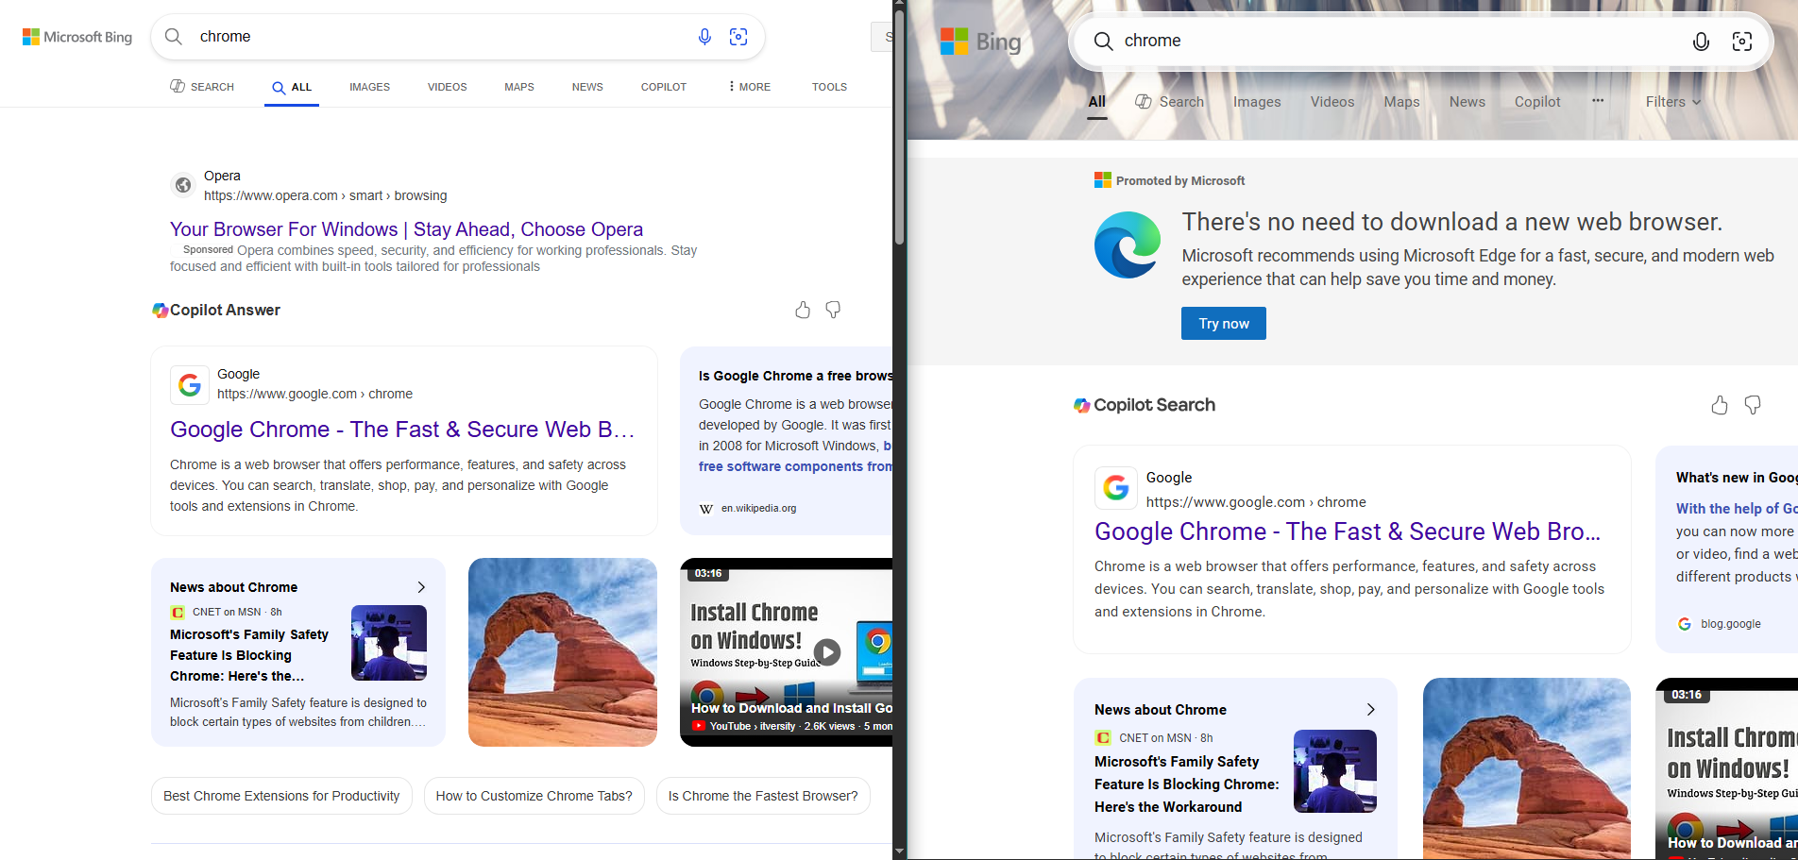Select VIDEOS tab in left window
The width and height of the screenshot is (1798, 860).
[447, 87]
